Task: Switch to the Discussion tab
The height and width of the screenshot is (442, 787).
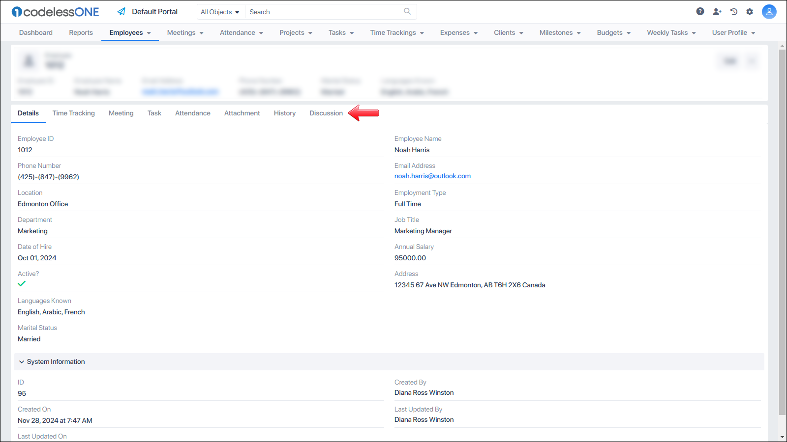Action: pyautogui.click(x=326, y=113)
